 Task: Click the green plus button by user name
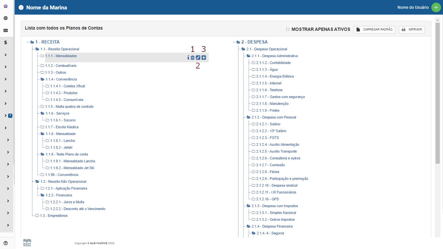coord(436,7)
